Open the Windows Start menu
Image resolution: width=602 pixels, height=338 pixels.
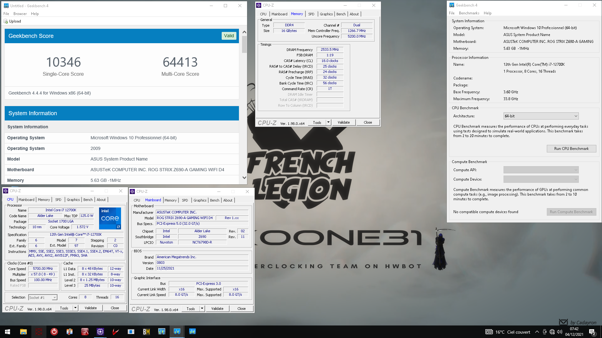coord(8,332)
